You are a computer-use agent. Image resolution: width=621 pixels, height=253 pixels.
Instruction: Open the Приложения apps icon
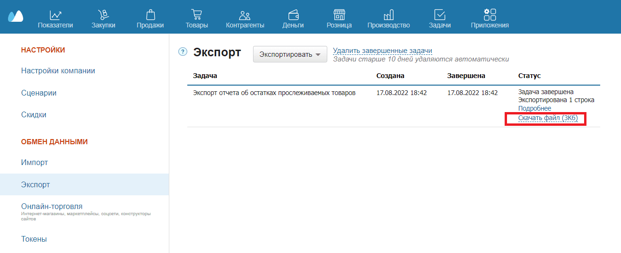click(490, 15)
